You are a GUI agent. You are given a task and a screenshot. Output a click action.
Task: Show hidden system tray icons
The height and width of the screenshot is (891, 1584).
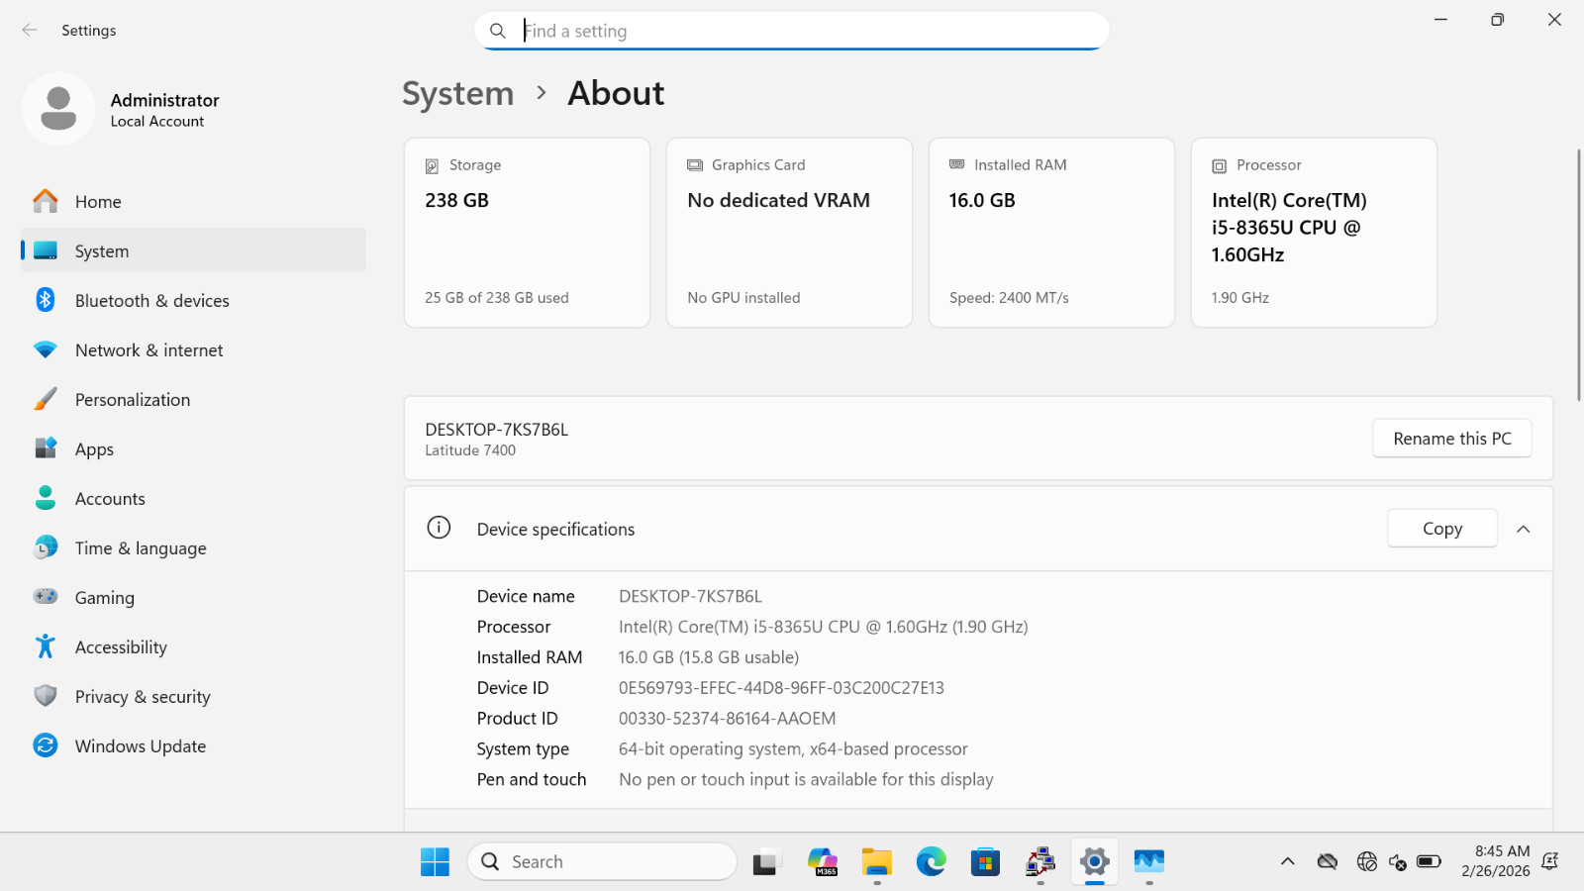click(1287, 861)
